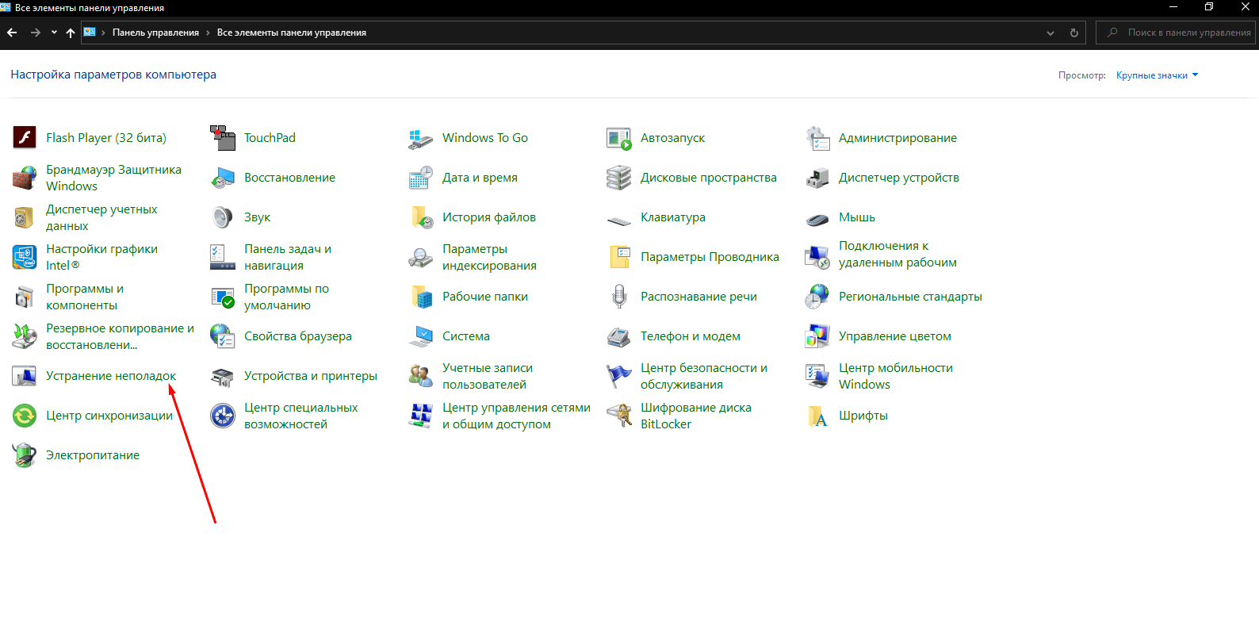Open the Программы и компоненты icon
1259x625 pixels.
[x=25, y=297]
